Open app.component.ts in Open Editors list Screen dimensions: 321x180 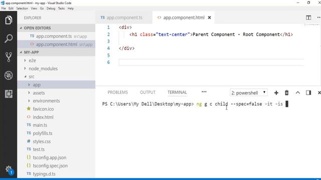(x=56, y=36)
